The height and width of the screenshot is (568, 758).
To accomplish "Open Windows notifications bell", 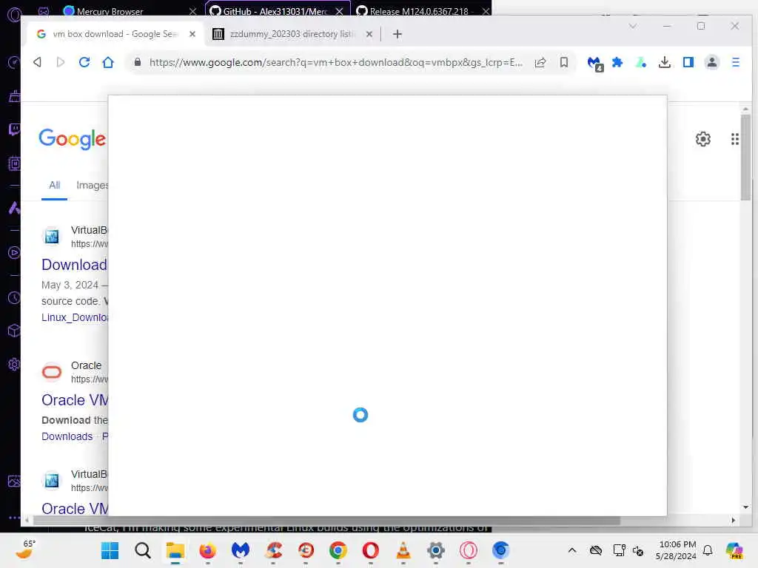I will click(x=708, y=550).
